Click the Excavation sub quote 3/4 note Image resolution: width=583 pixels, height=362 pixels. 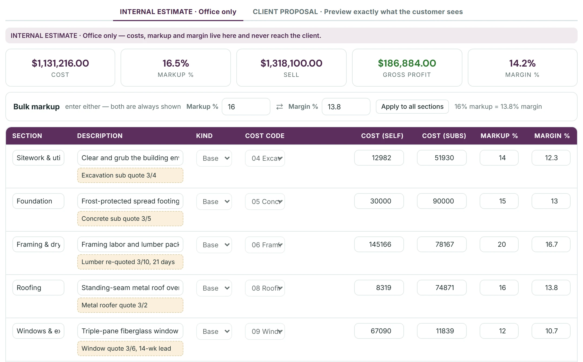(130, 175)
